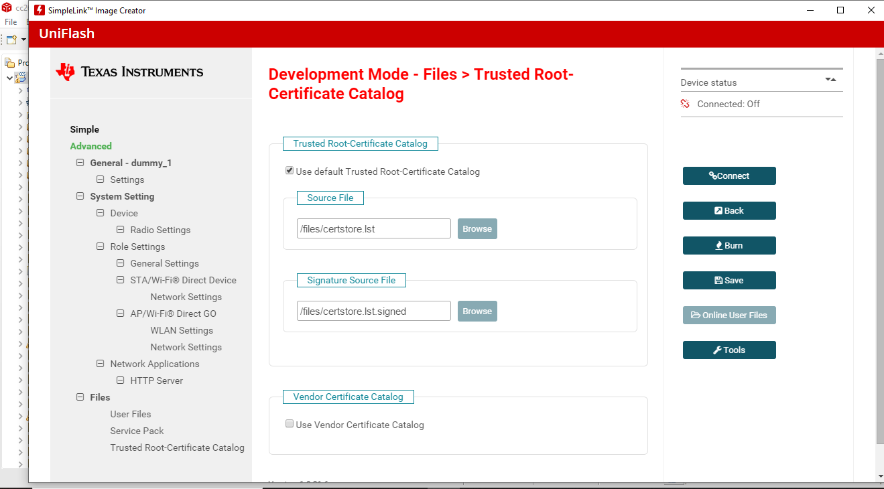This screenshot has width=884, height=489.
Task: Click the Signature Source File group label
Action: click(351, 280)
